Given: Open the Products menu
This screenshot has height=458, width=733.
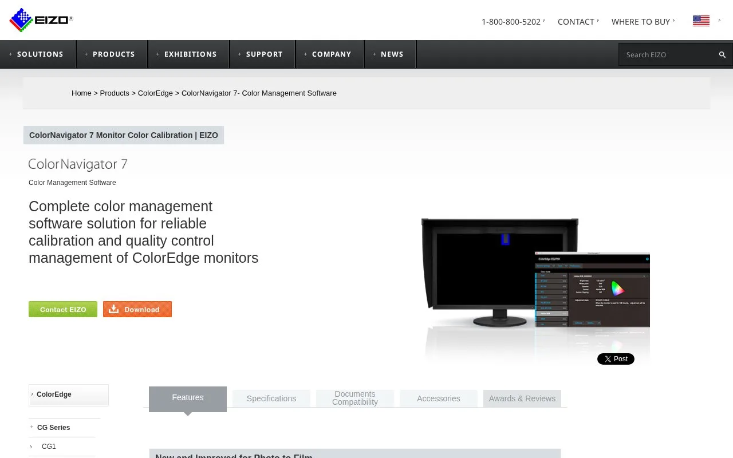Looking at the screenshot, I should [112, 54].
